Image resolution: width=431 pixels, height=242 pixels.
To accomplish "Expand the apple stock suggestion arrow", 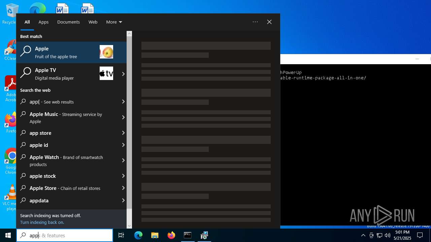I will (123, 176).
